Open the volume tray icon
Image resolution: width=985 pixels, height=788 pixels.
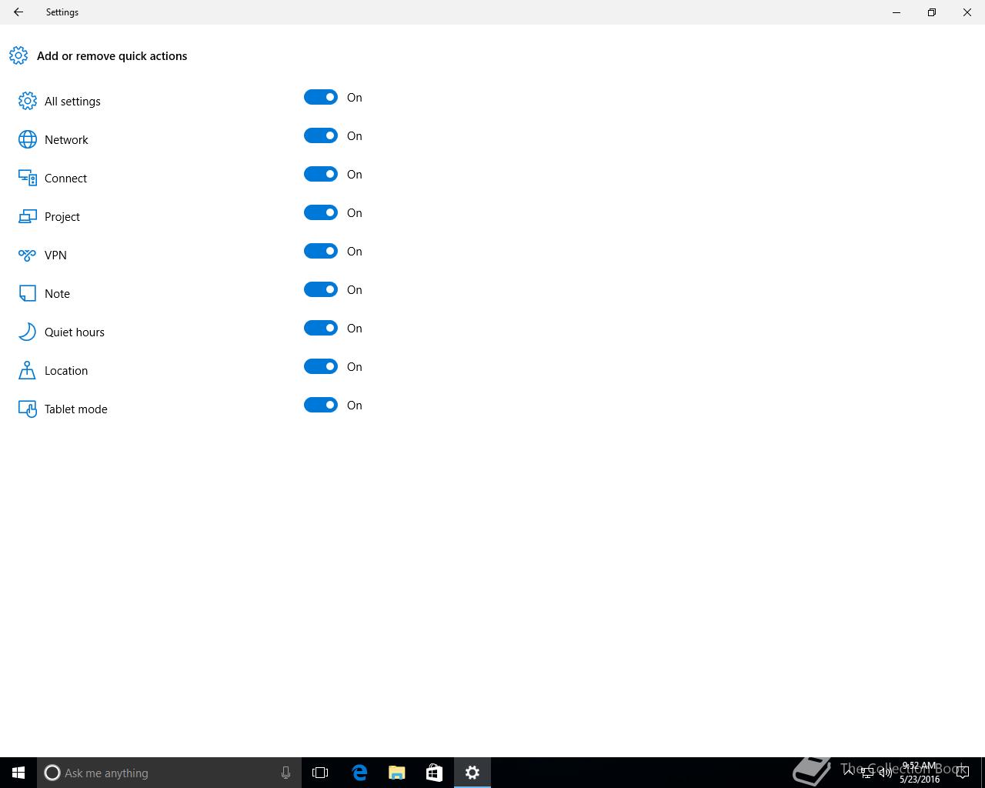886,773
